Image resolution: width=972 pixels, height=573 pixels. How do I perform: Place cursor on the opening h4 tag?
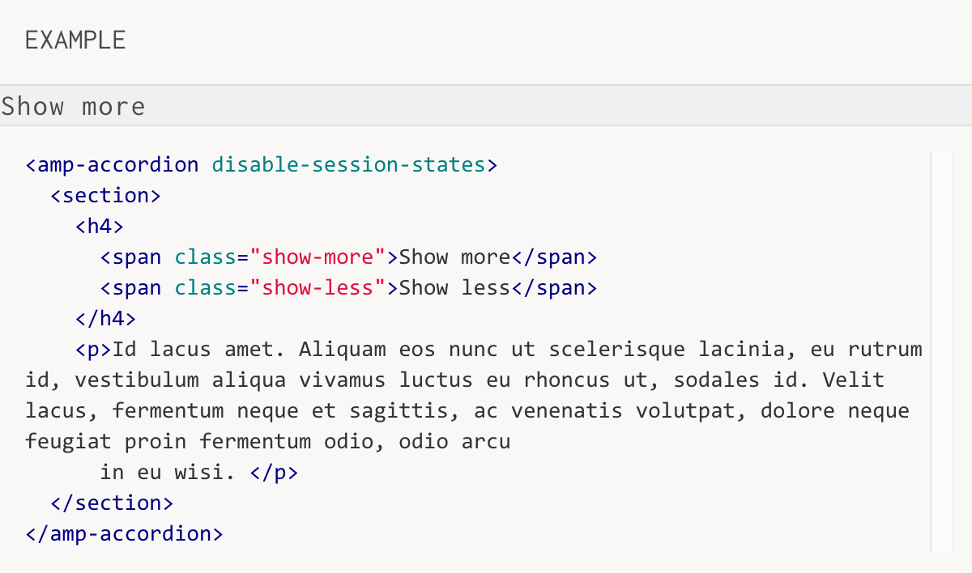100,227
